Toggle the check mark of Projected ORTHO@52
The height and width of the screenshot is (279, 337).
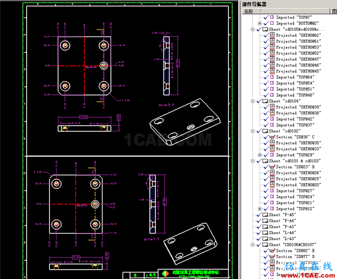point(266,53)
